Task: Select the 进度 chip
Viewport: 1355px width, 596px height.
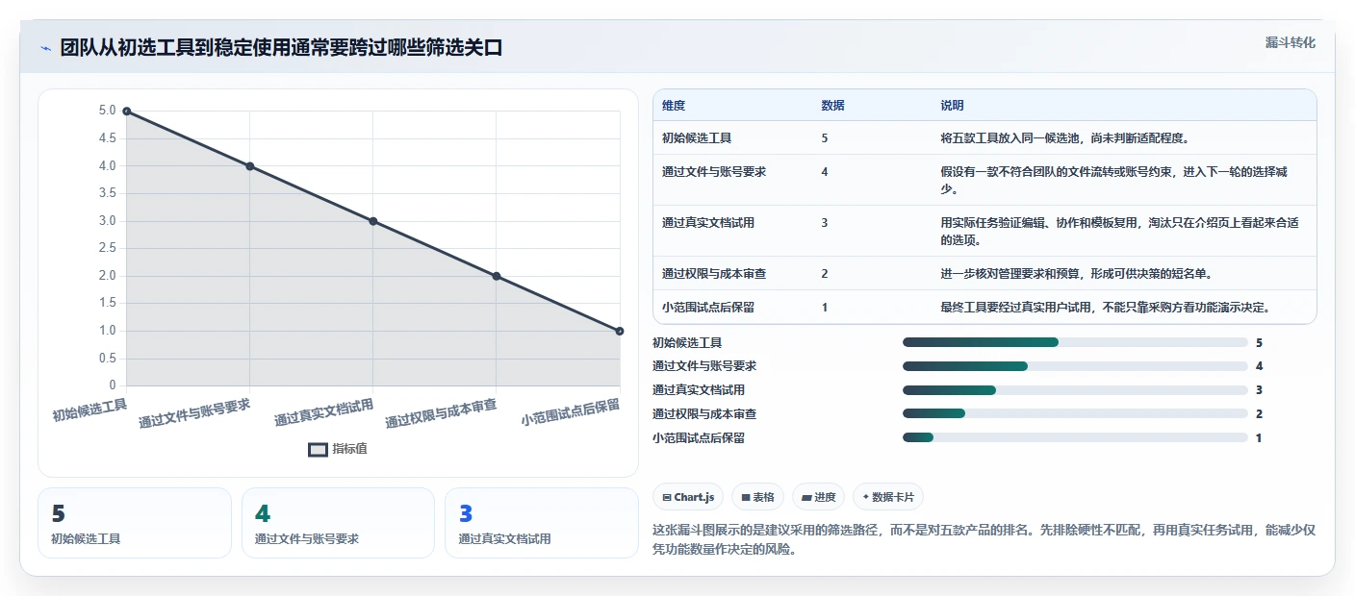Action: (x=819, y=497)
